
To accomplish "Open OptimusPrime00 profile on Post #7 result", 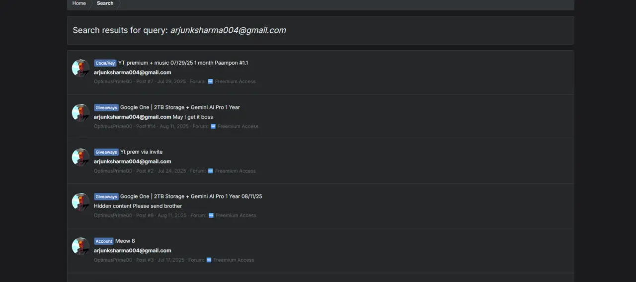I will pyautogui.click(x=113, y=82).
